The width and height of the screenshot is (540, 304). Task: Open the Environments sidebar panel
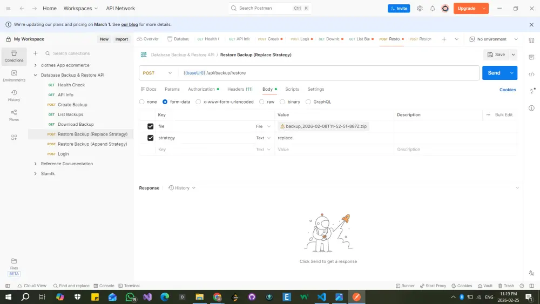click(14, 76)
